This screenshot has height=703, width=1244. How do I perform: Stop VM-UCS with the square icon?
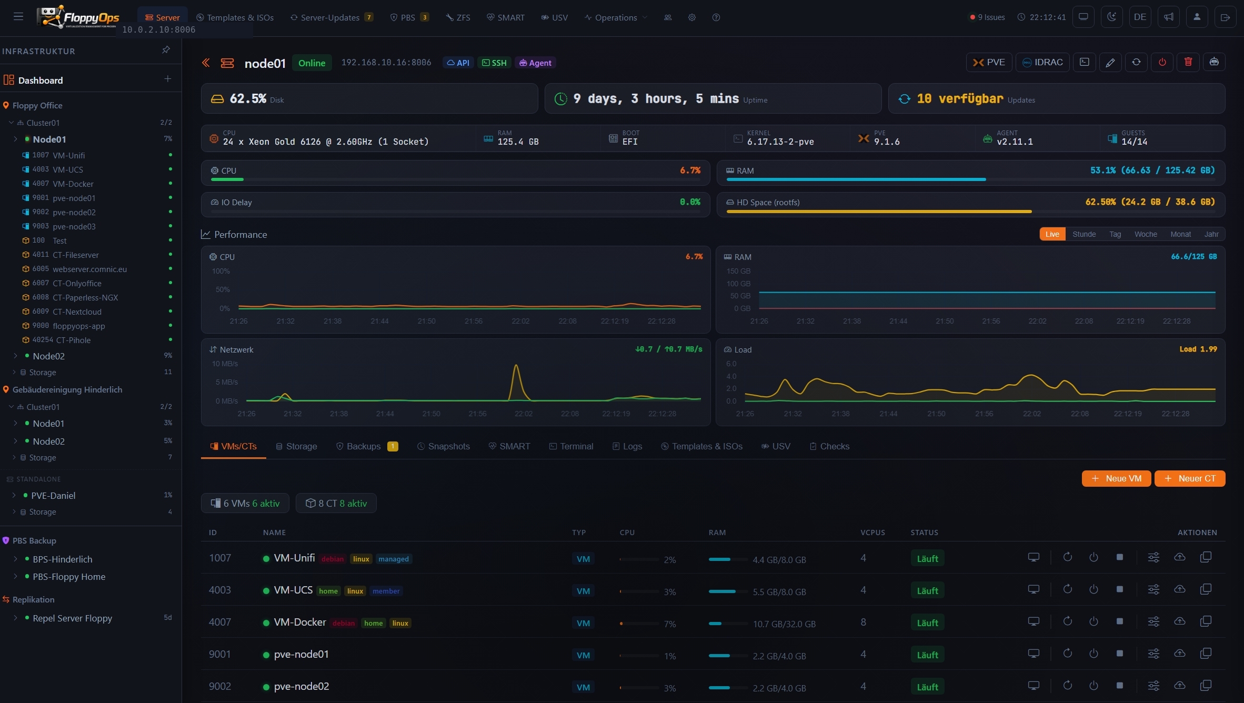click(x=1119, y=589)
